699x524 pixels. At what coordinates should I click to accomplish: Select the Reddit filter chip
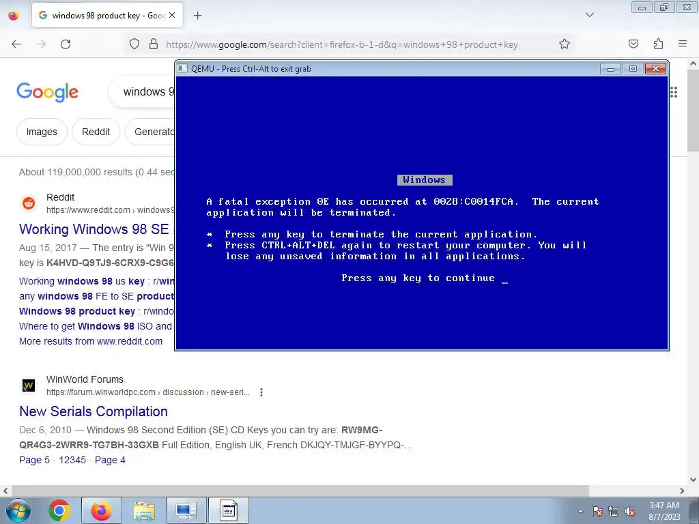(x=96, y=132)
